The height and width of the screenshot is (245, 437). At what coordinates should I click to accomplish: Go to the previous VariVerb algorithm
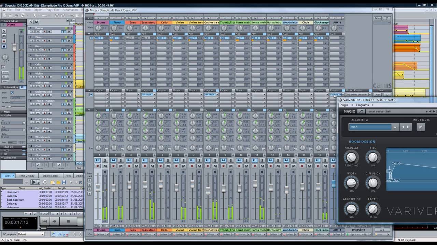[x=403, y=127]
